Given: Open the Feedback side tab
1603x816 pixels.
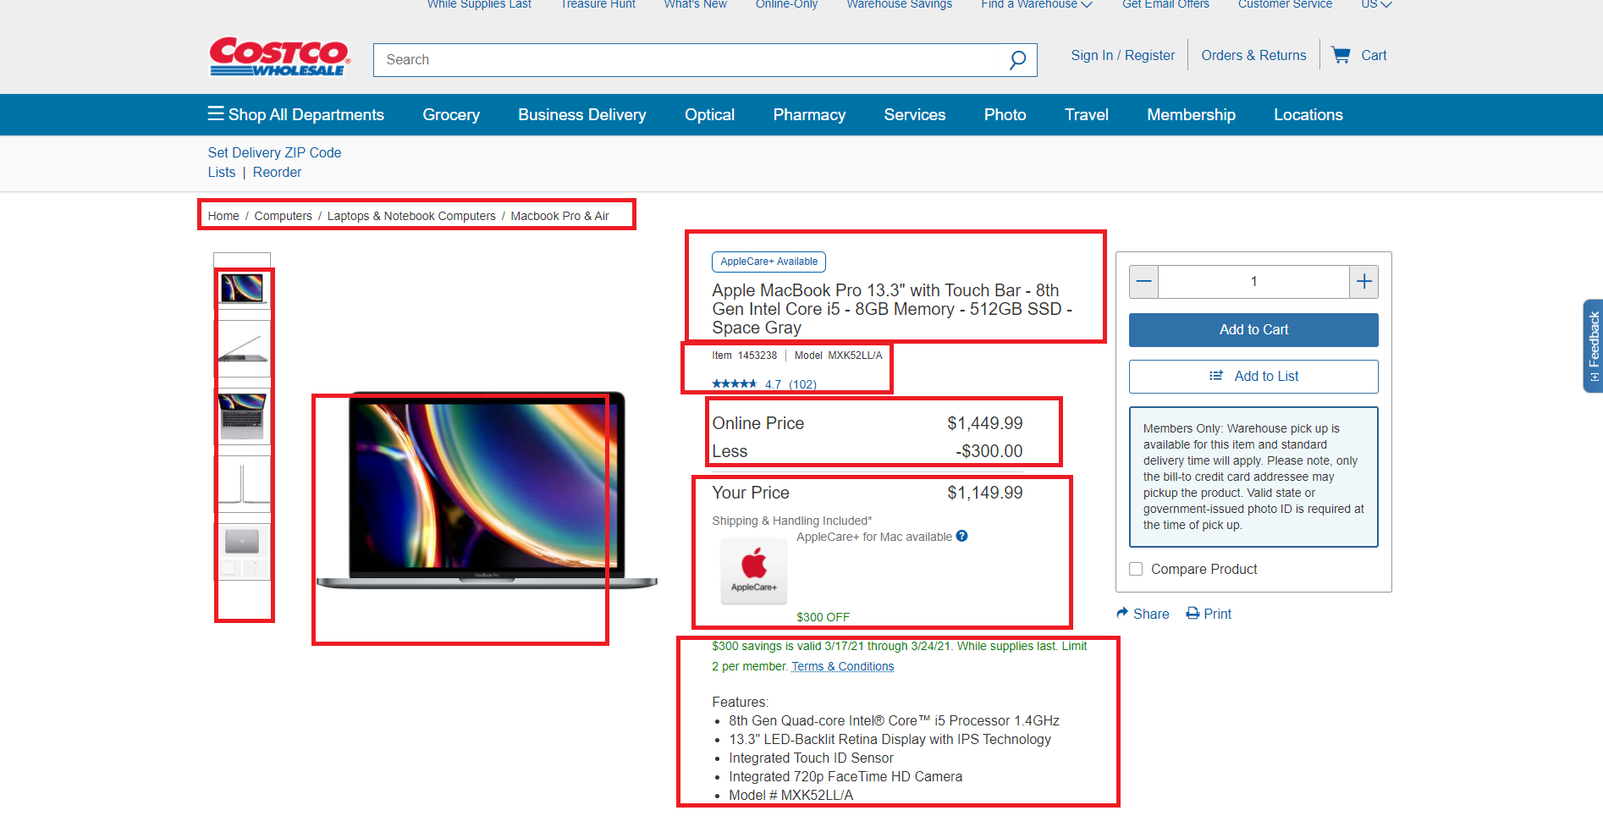Looking at the screenshot, I should tap(1593, 345).
